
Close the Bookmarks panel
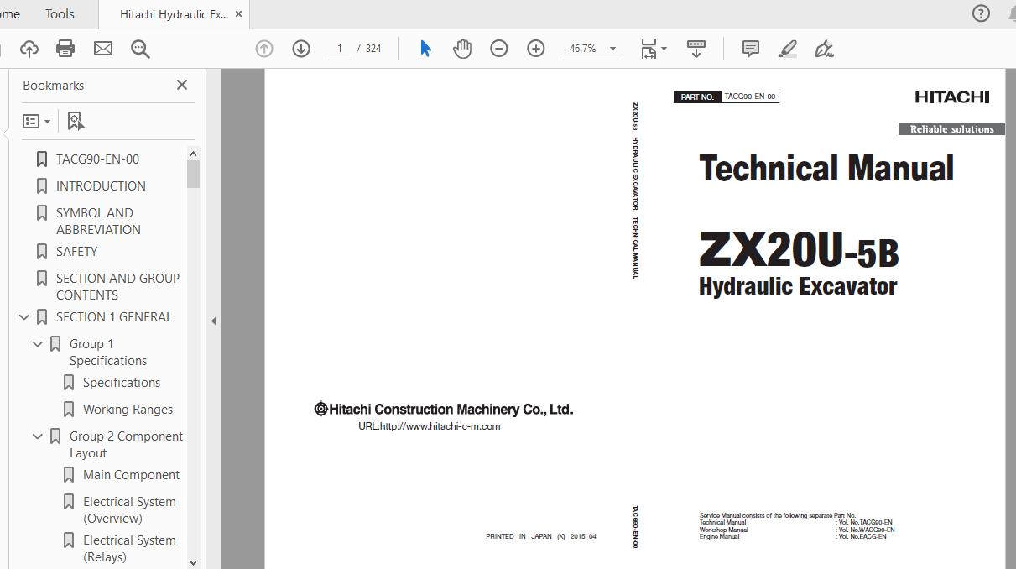tap(182, 85)
